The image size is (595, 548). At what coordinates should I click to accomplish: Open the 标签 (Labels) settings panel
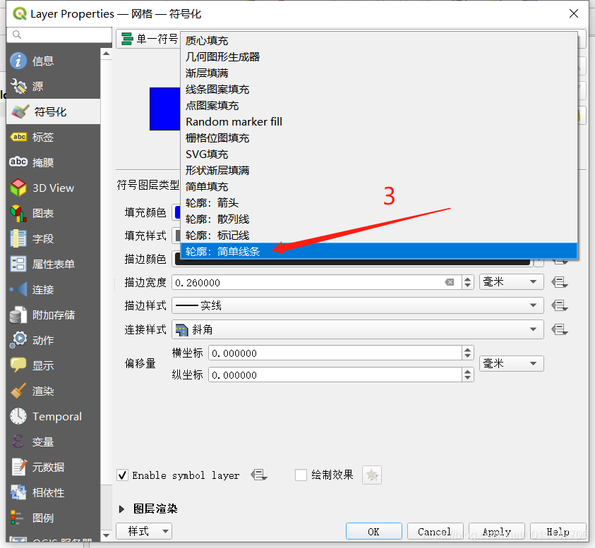(x=42, y=136)
